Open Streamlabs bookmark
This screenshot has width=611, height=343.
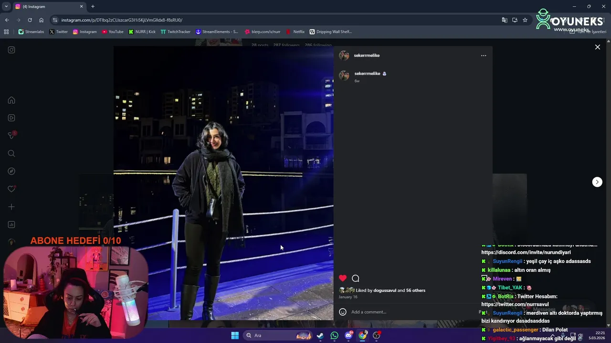coord(31,32)
